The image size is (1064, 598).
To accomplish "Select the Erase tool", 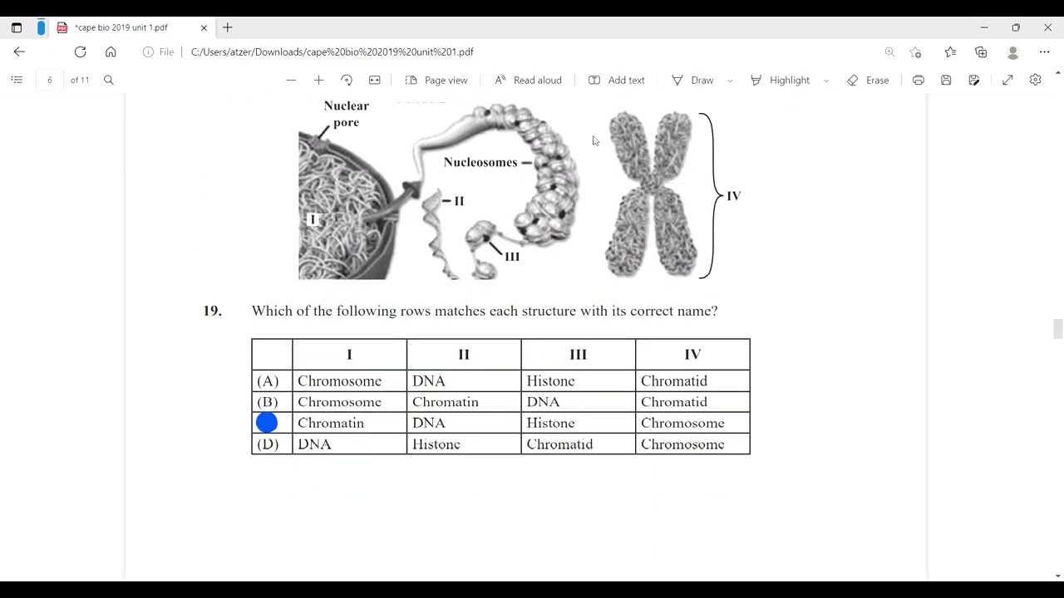I will (x=868, y=80).
